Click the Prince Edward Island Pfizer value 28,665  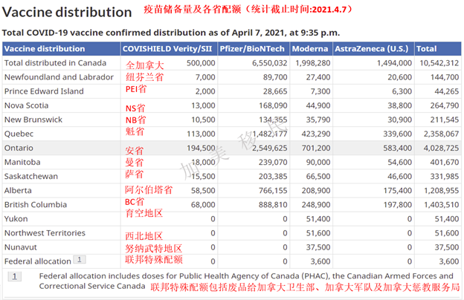[275, 91]
